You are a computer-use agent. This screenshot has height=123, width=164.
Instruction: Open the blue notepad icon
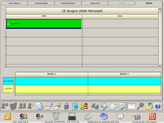pos(75,106)
